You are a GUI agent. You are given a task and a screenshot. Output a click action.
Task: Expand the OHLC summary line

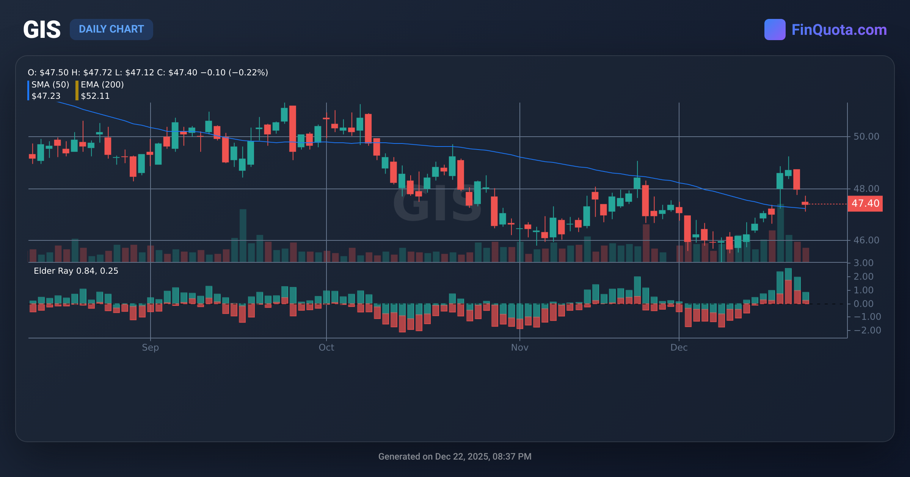[148, 72]
